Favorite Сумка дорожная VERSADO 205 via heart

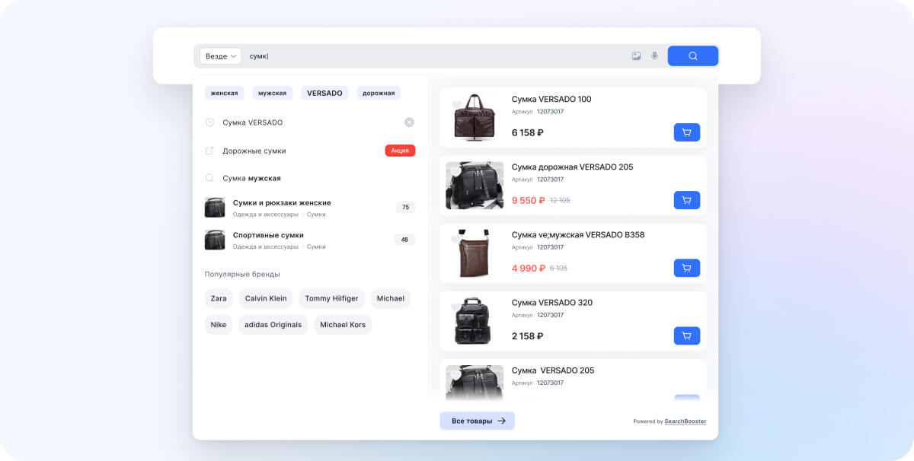click(x=456, y=172)
